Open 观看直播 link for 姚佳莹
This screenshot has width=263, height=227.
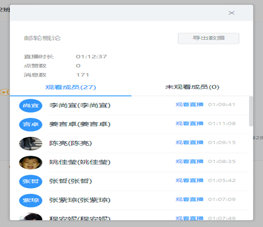click(189, 162)
